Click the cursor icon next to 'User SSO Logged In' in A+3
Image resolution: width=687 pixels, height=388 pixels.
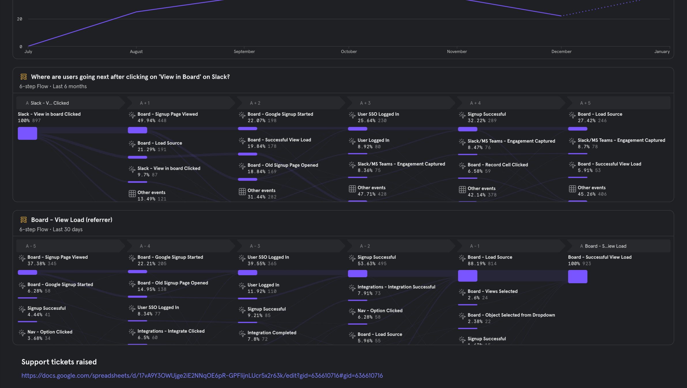pos(352,115)
